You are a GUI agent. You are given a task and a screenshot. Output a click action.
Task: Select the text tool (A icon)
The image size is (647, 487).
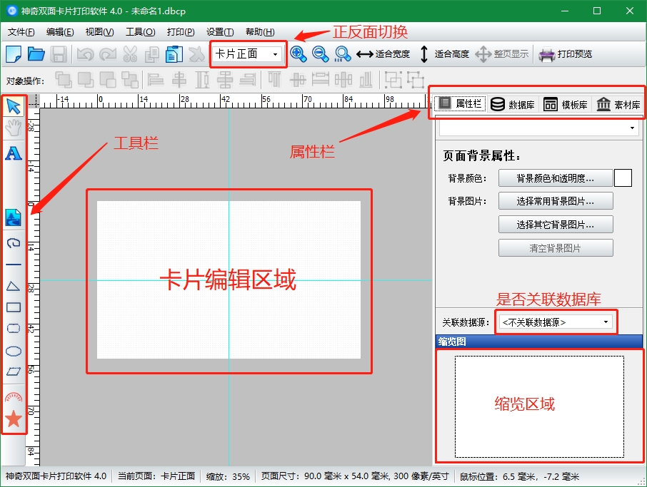pyautogui.click(x=14, y=153)
